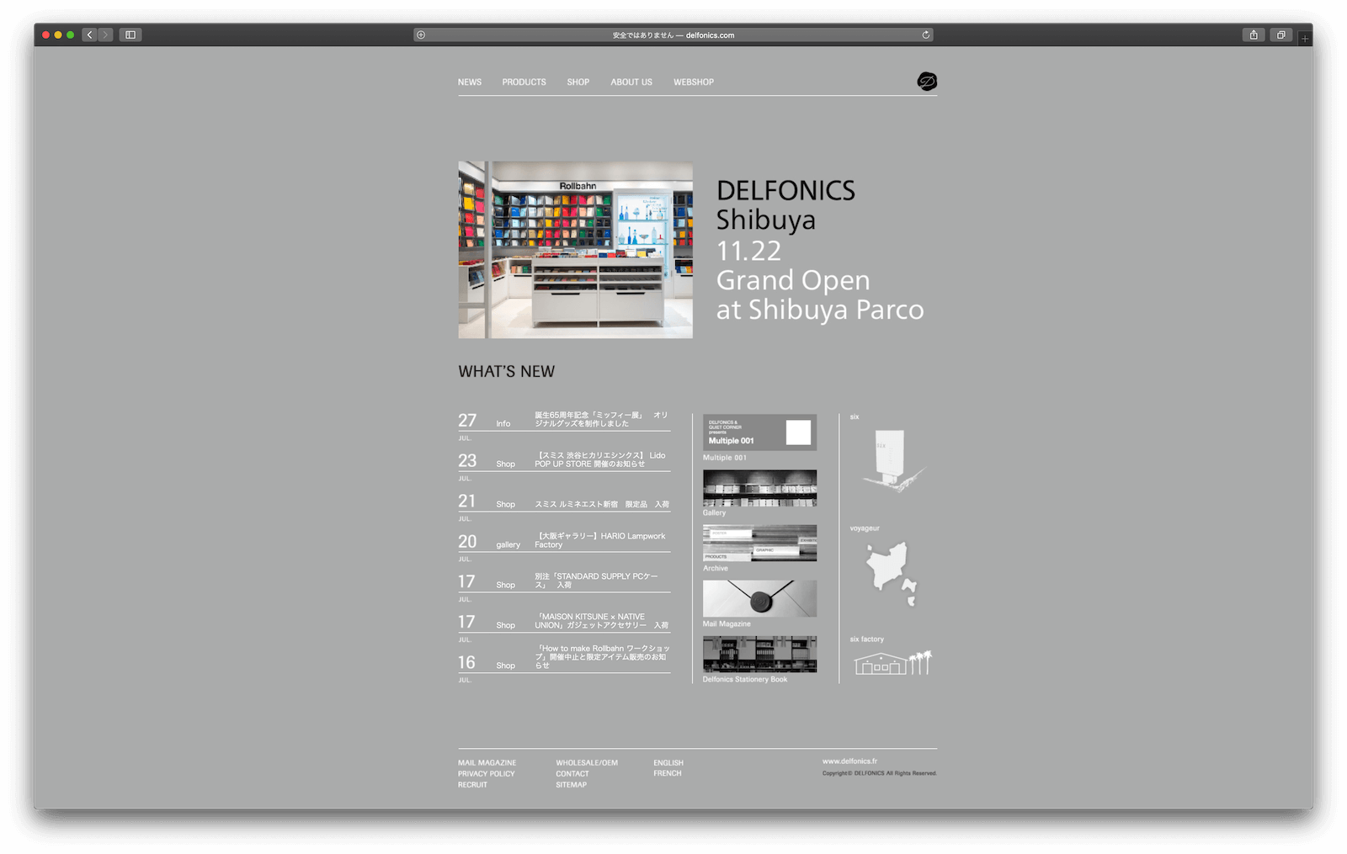The width and height of the screenshot is (1347, 854).
Task: Go back with the browser back arrow
Action: [90, 35]
